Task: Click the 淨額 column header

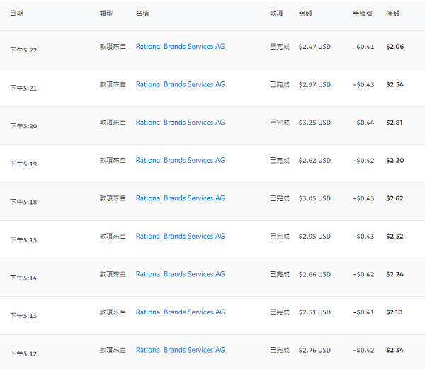Action: (393, 13)
